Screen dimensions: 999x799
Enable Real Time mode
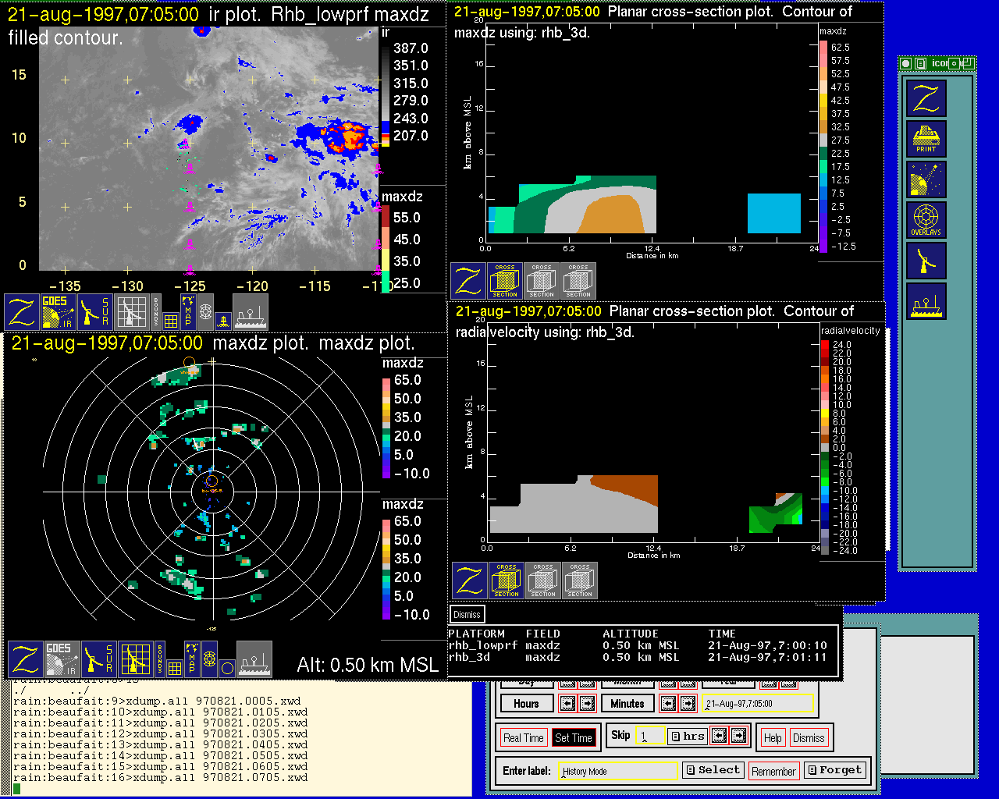[523, 738]
